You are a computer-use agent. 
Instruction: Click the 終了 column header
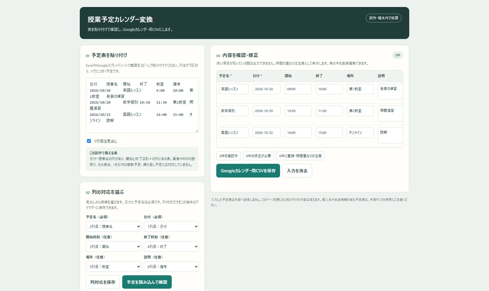319,76
